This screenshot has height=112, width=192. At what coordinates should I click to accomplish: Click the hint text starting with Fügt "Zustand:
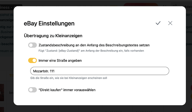[x=91, y=51]
